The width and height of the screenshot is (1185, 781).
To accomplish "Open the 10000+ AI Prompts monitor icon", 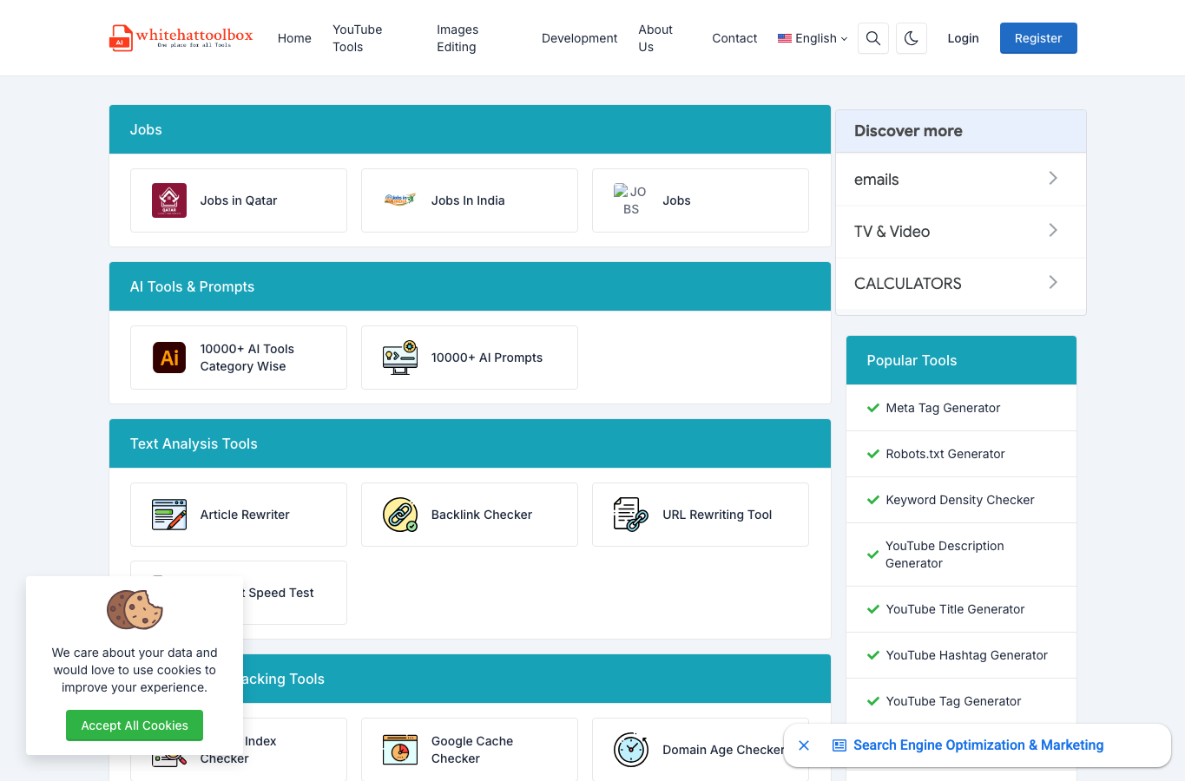I will pyautogui.click(x=400, y=358).
